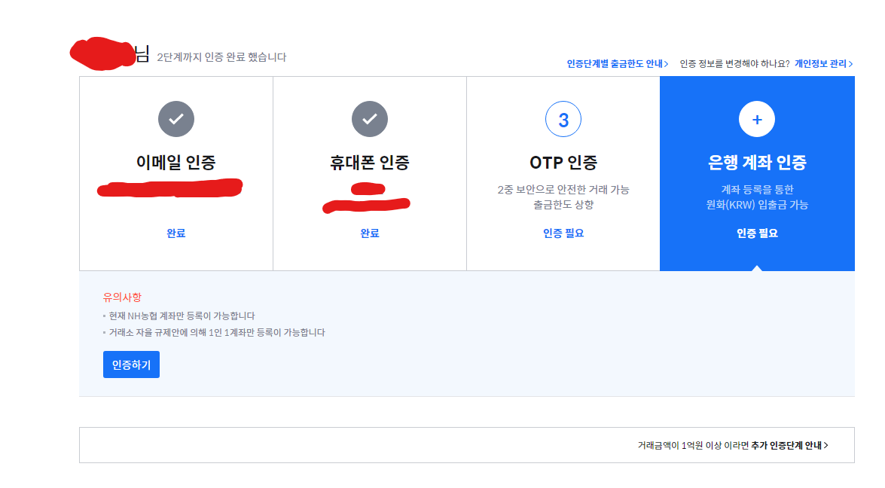
Task: Click text about 1인 1계좌만 등록
Action: 217,332
